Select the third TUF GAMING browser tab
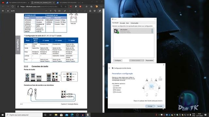The height and width of the screenshot is (117, 209). coord(68,3)
